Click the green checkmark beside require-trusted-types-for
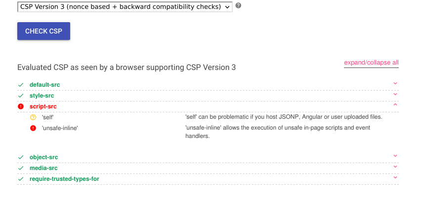The image size is (423, 201). 21,179
